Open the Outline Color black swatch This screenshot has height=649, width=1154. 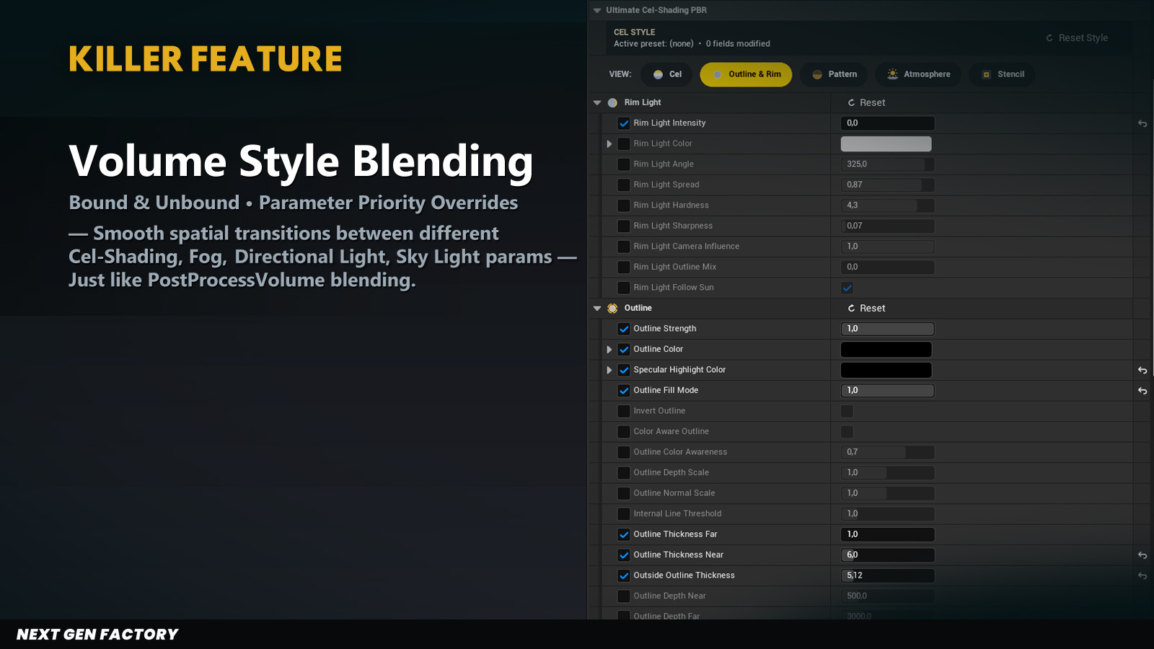(x=886, y=349)
